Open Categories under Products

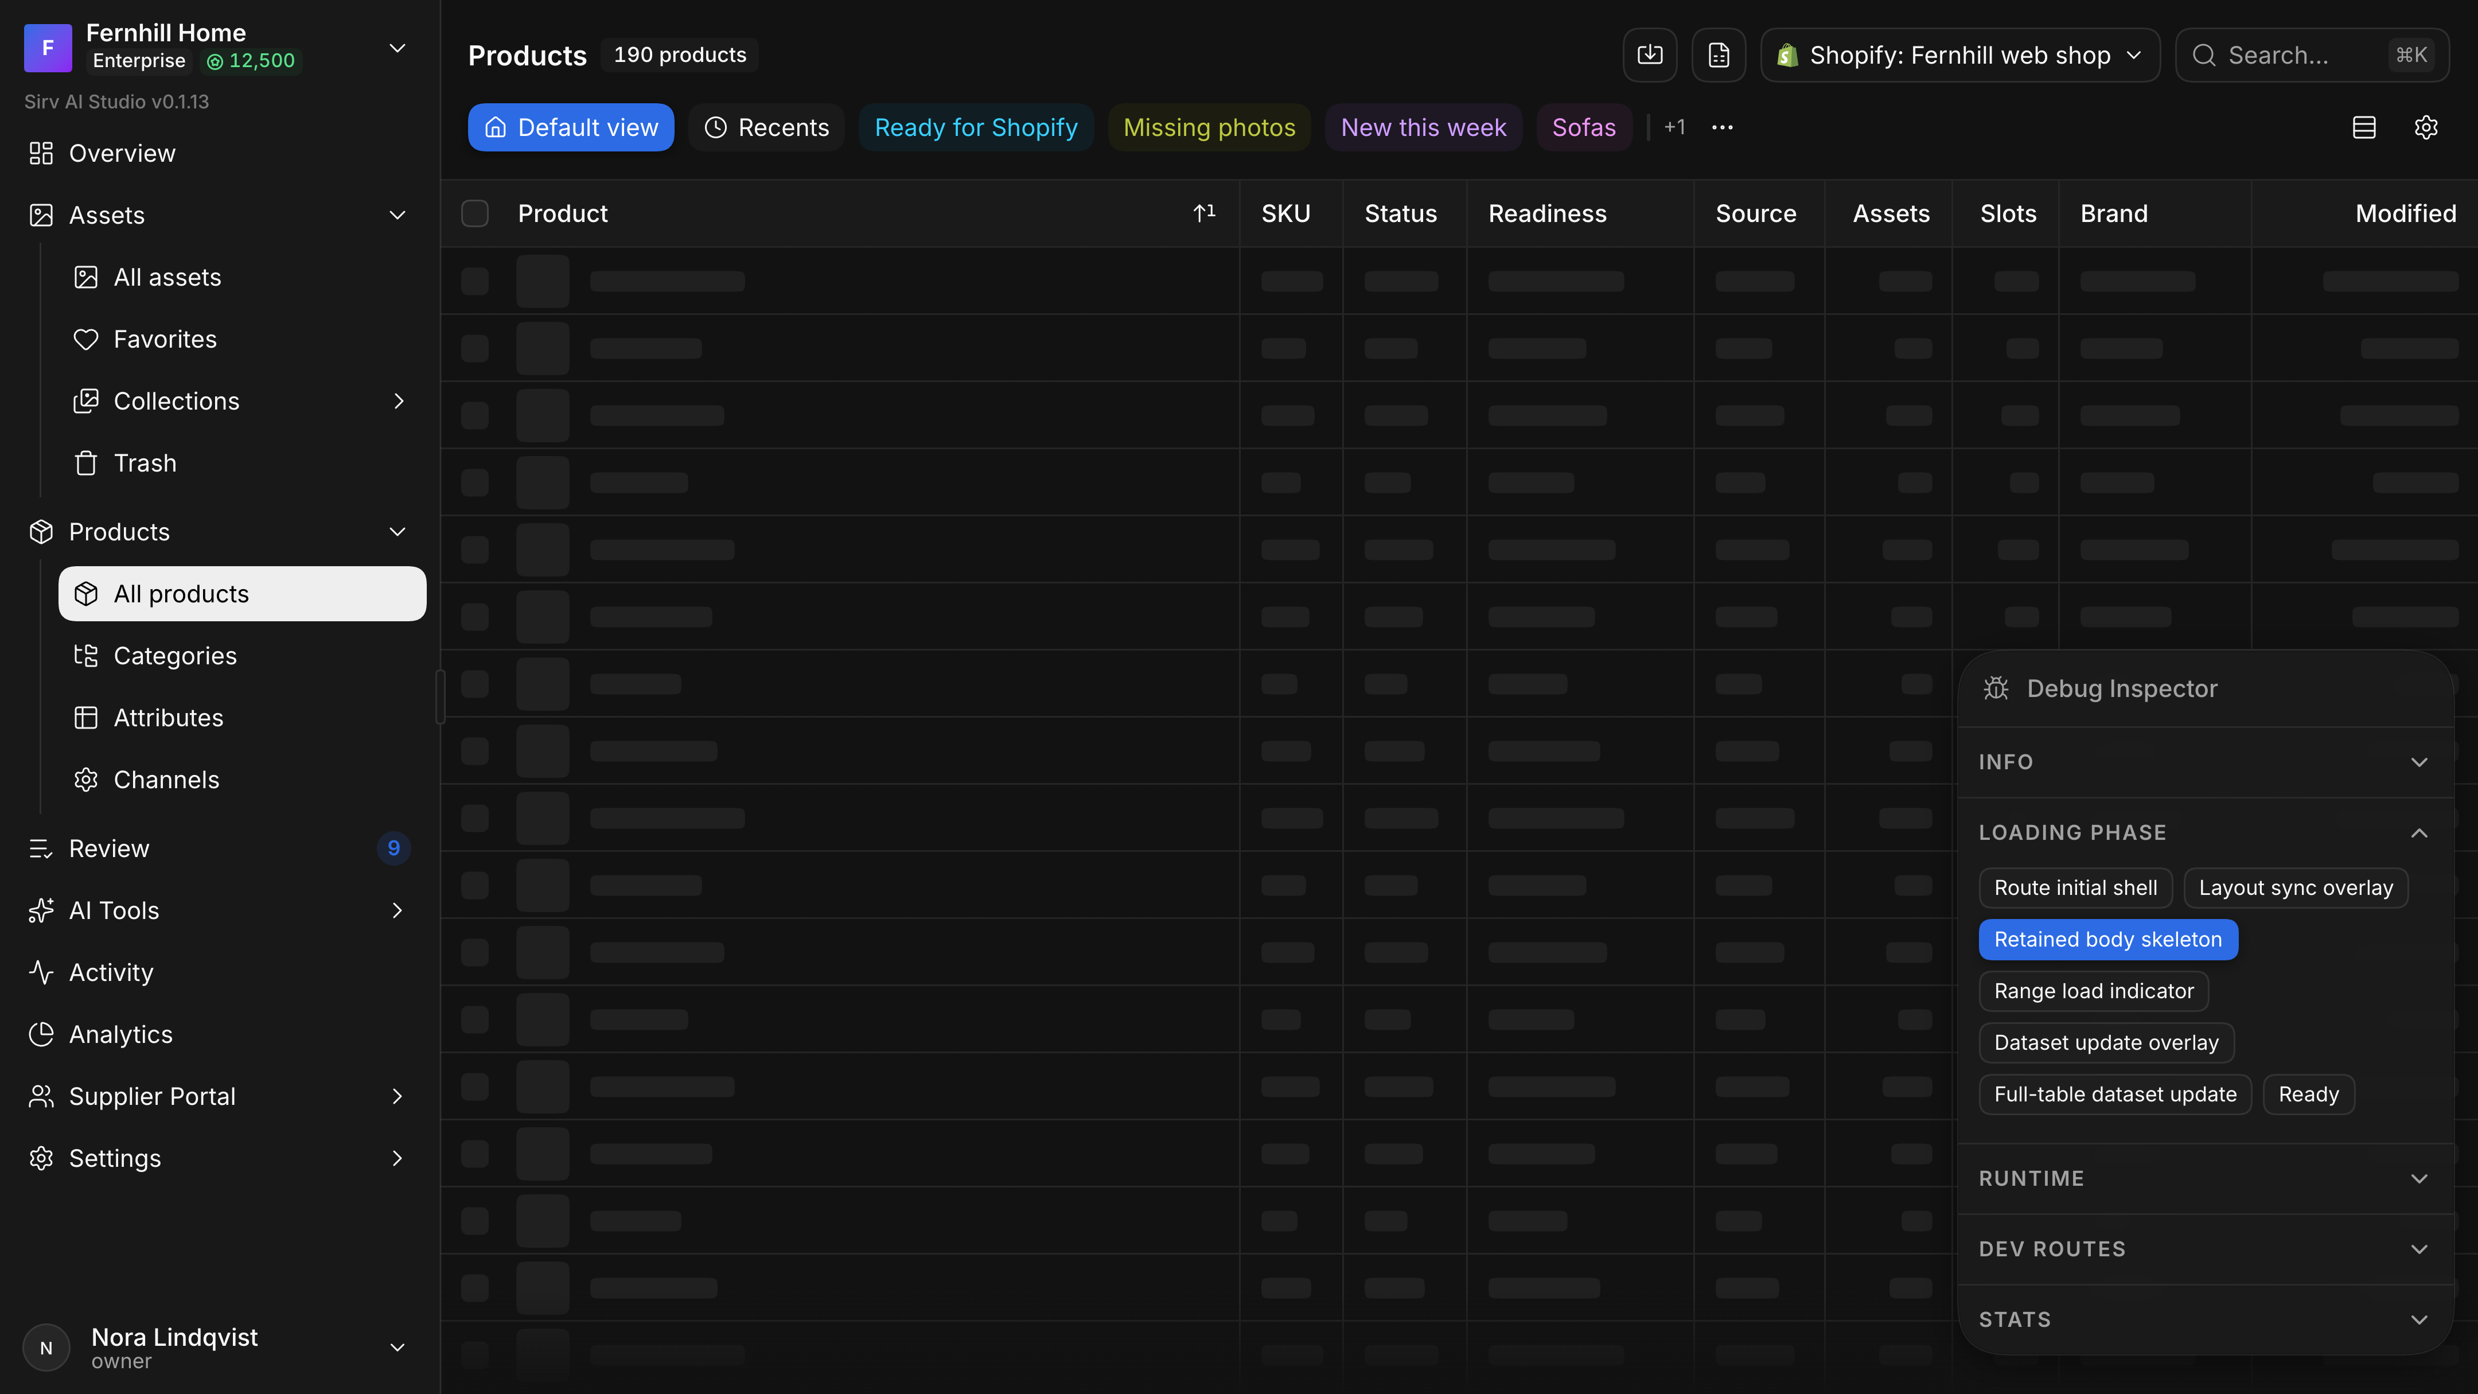[x=243, y=655]
